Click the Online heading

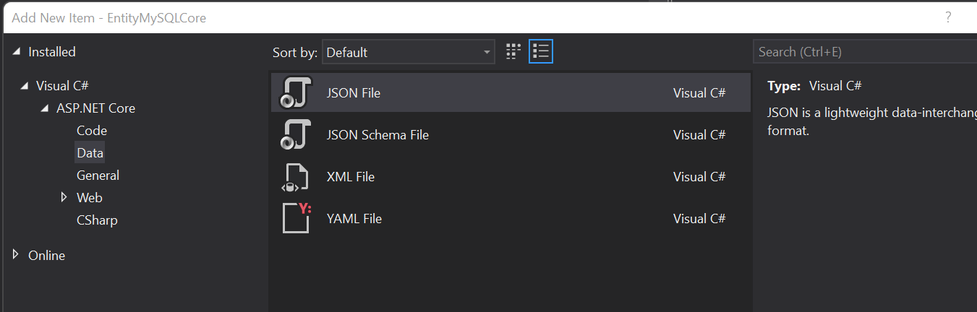46,256
